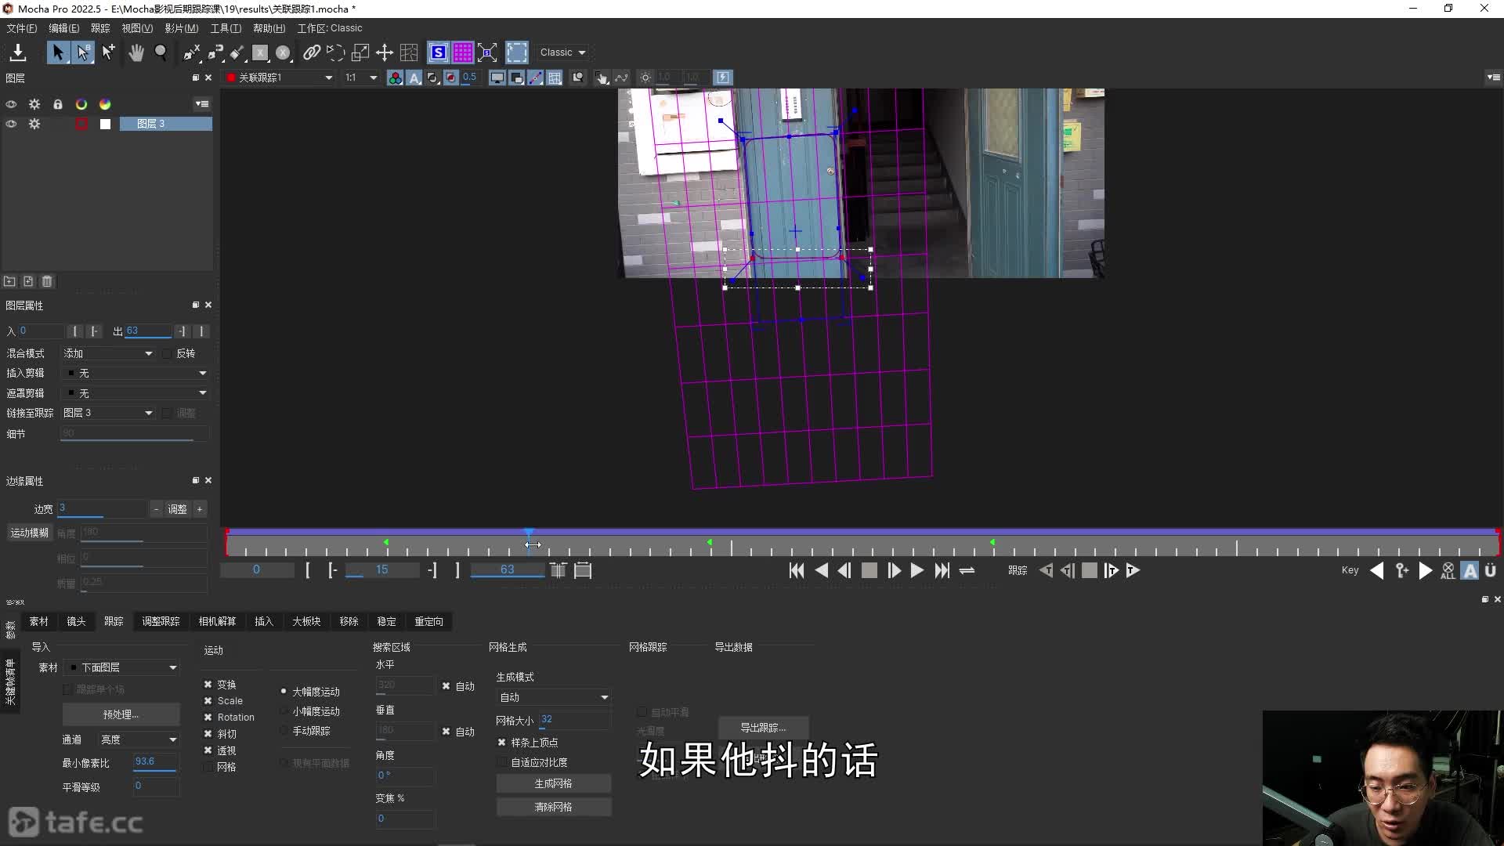Click the Attach Layer link tool
This screenshot has height=846, width=1504.
pos(312,52)
